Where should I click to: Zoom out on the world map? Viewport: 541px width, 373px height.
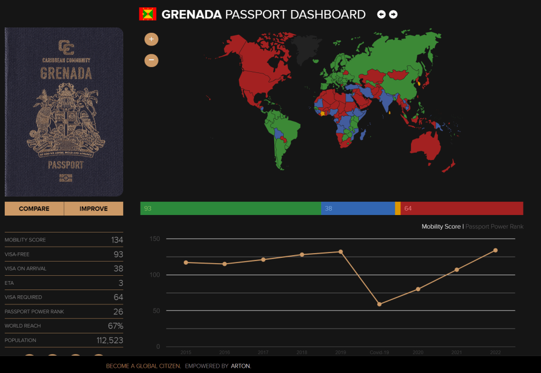click(x=151, y=60)
